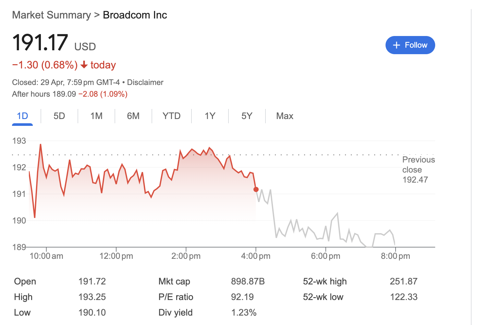The width and height of the screenshot is (479, 325).
Task: Open the Market Summary breadcrumb link
Action: tap(52, 15)
